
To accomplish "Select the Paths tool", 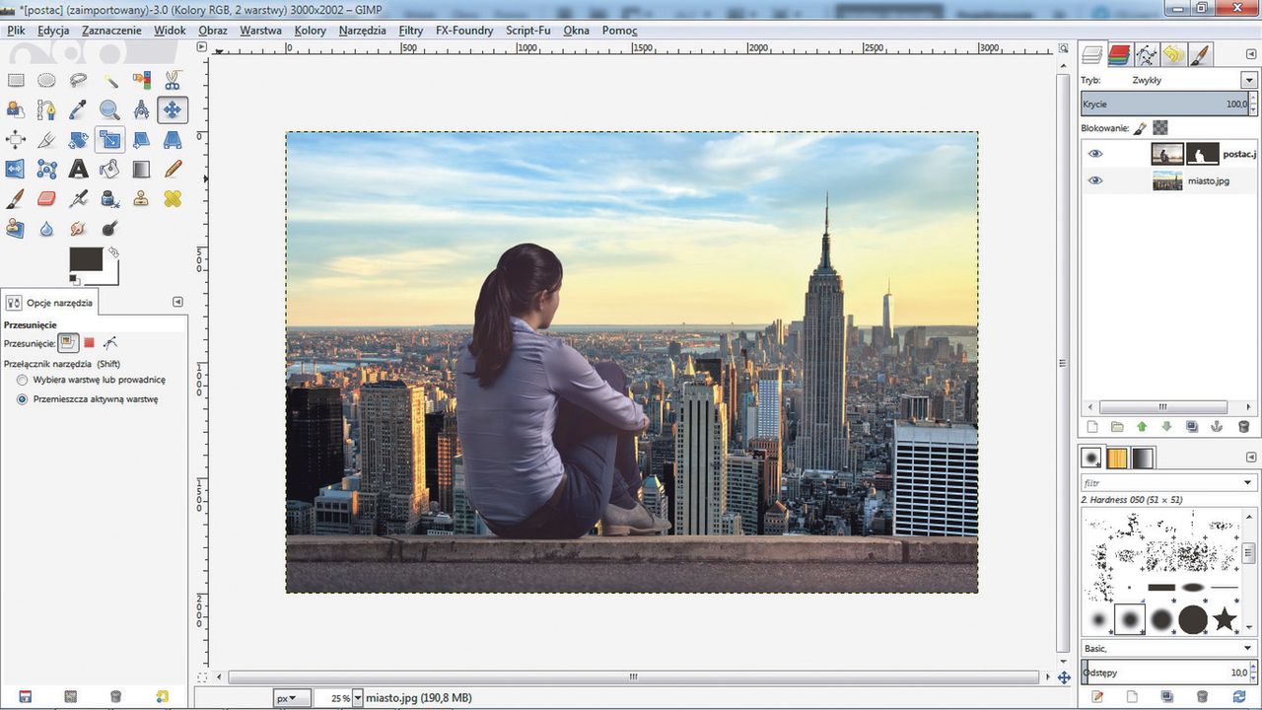I will click(x=46, y=110).
